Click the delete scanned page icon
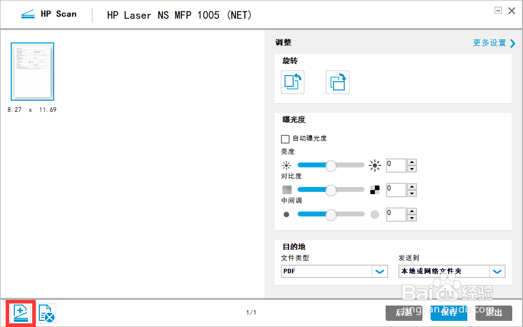Screen dimensions: 523x327 (46, 313)
